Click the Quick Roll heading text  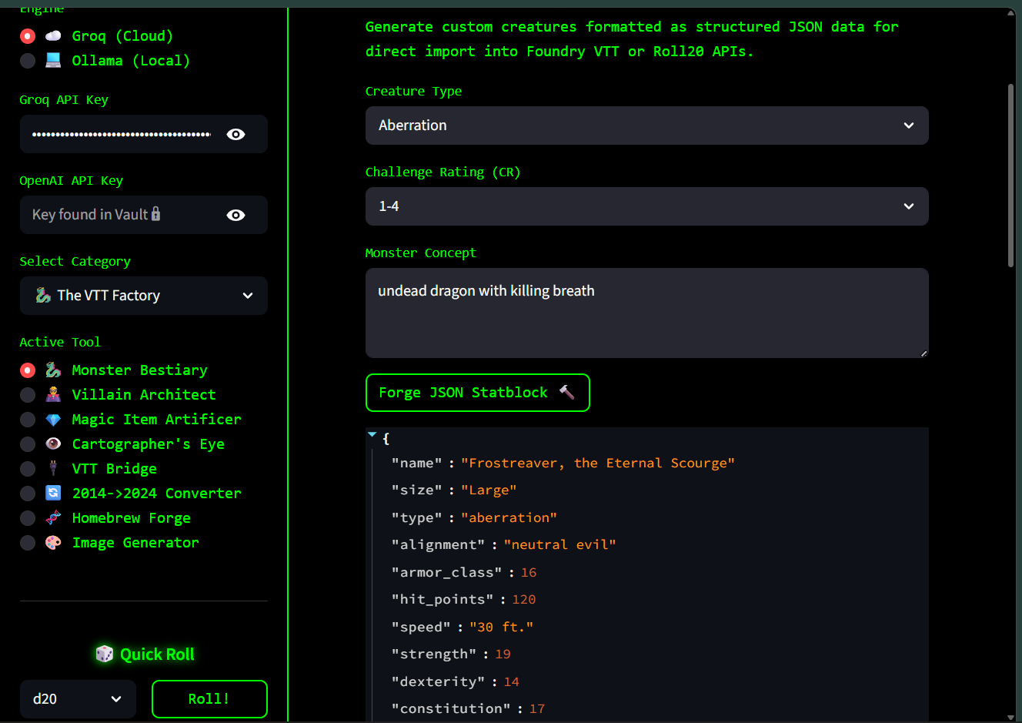pos(157,654)
